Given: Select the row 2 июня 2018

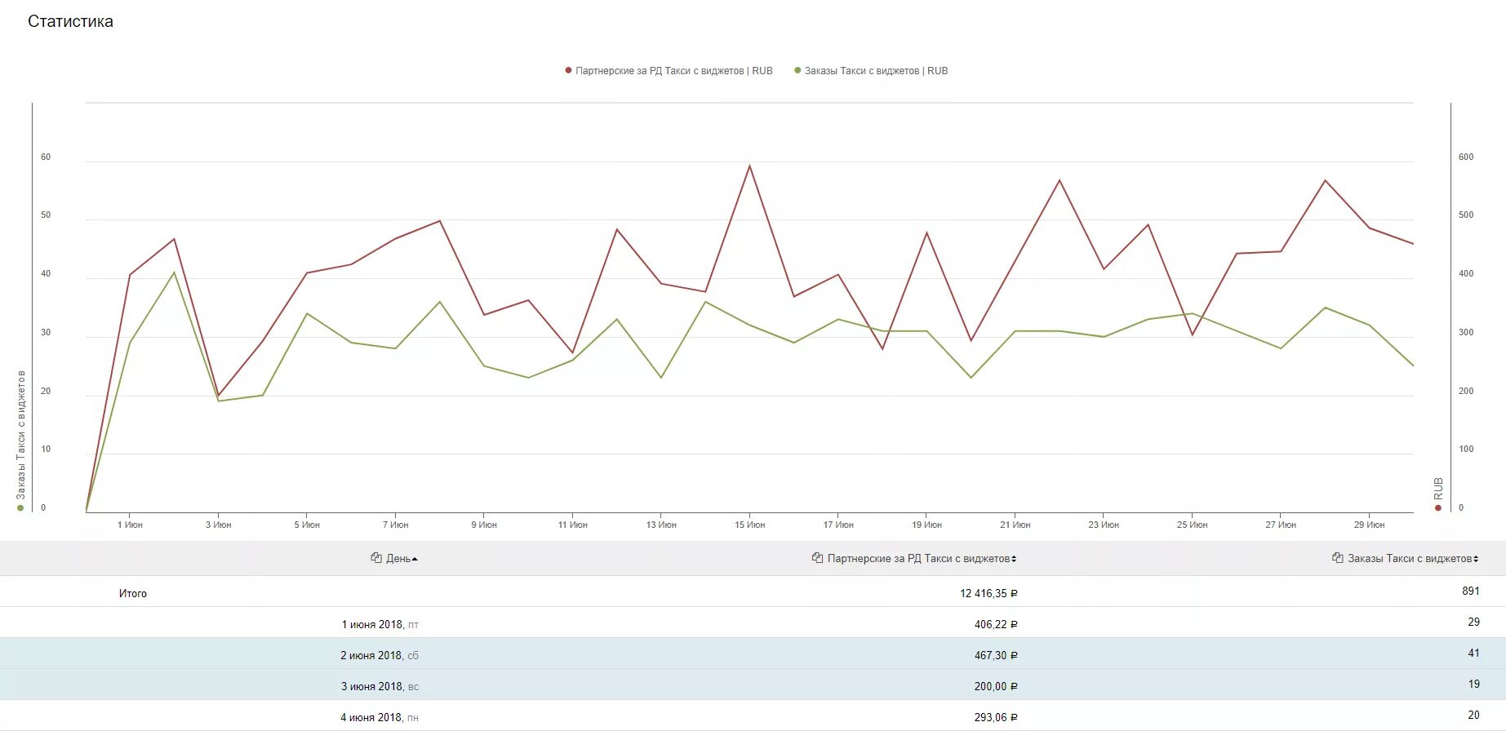Looking at the screenshot, I should (x=753, y=653).
